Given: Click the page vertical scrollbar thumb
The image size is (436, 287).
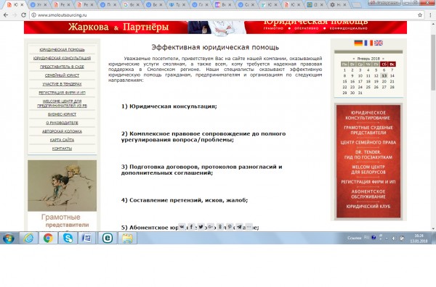Looking at the screenshot, I should coord(433,62).
